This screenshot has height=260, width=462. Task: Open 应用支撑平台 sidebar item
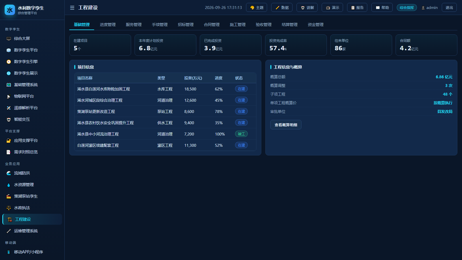point(32,140)
